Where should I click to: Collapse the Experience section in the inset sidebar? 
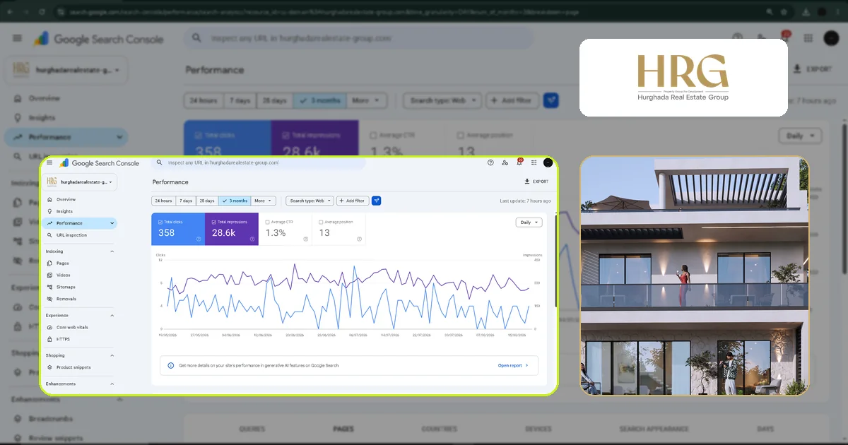click(112, 316)
